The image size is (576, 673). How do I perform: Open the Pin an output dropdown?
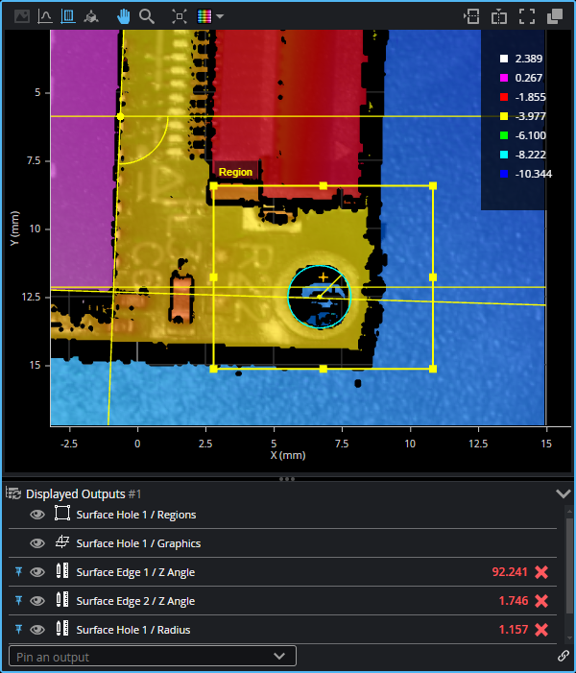click(x=152, y=657)
